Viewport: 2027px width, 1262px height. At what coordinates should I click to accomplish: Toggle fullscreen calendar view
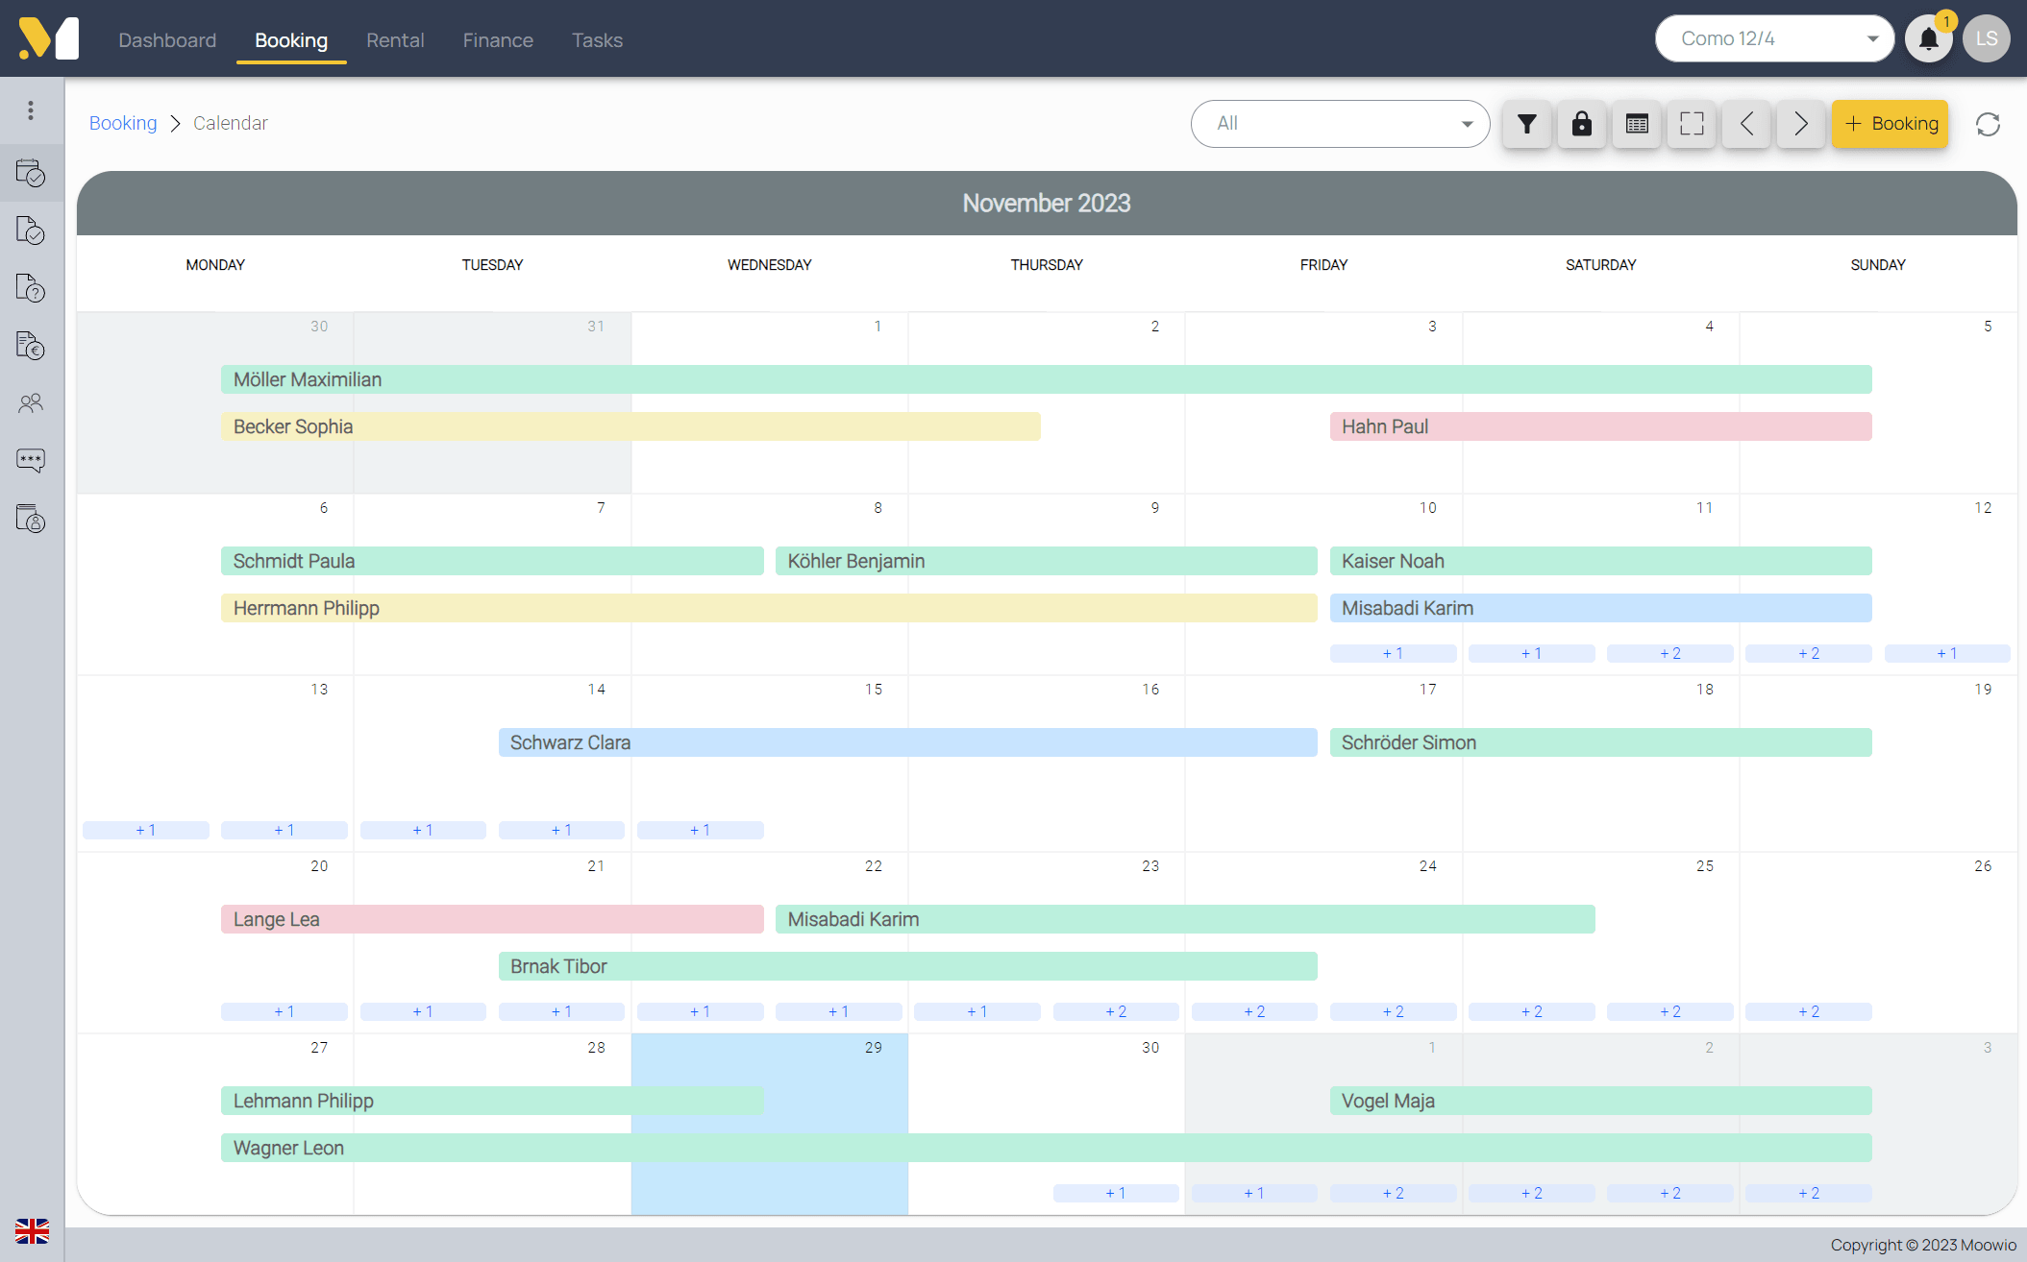click(x=1692, y=124)
